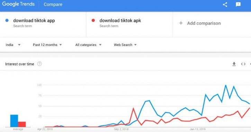Click the red dot of apk term
The image size is (251, 132).
tap(93, 20)
